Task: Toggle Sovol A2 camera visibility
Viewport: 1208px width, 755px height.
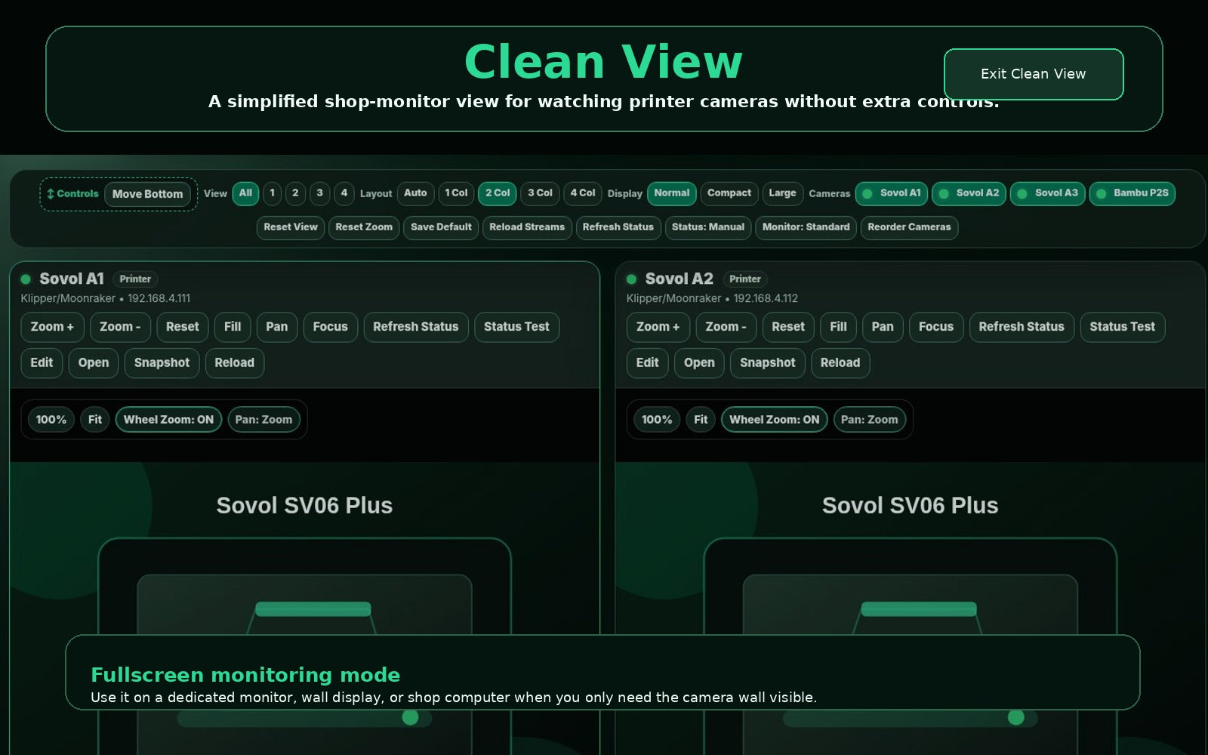Action: (969, 193)
